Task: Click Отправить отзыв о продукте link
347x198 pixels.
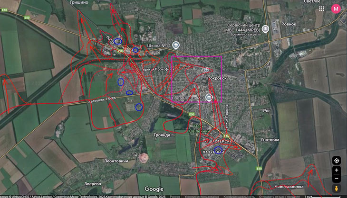Action: (280, 197)
